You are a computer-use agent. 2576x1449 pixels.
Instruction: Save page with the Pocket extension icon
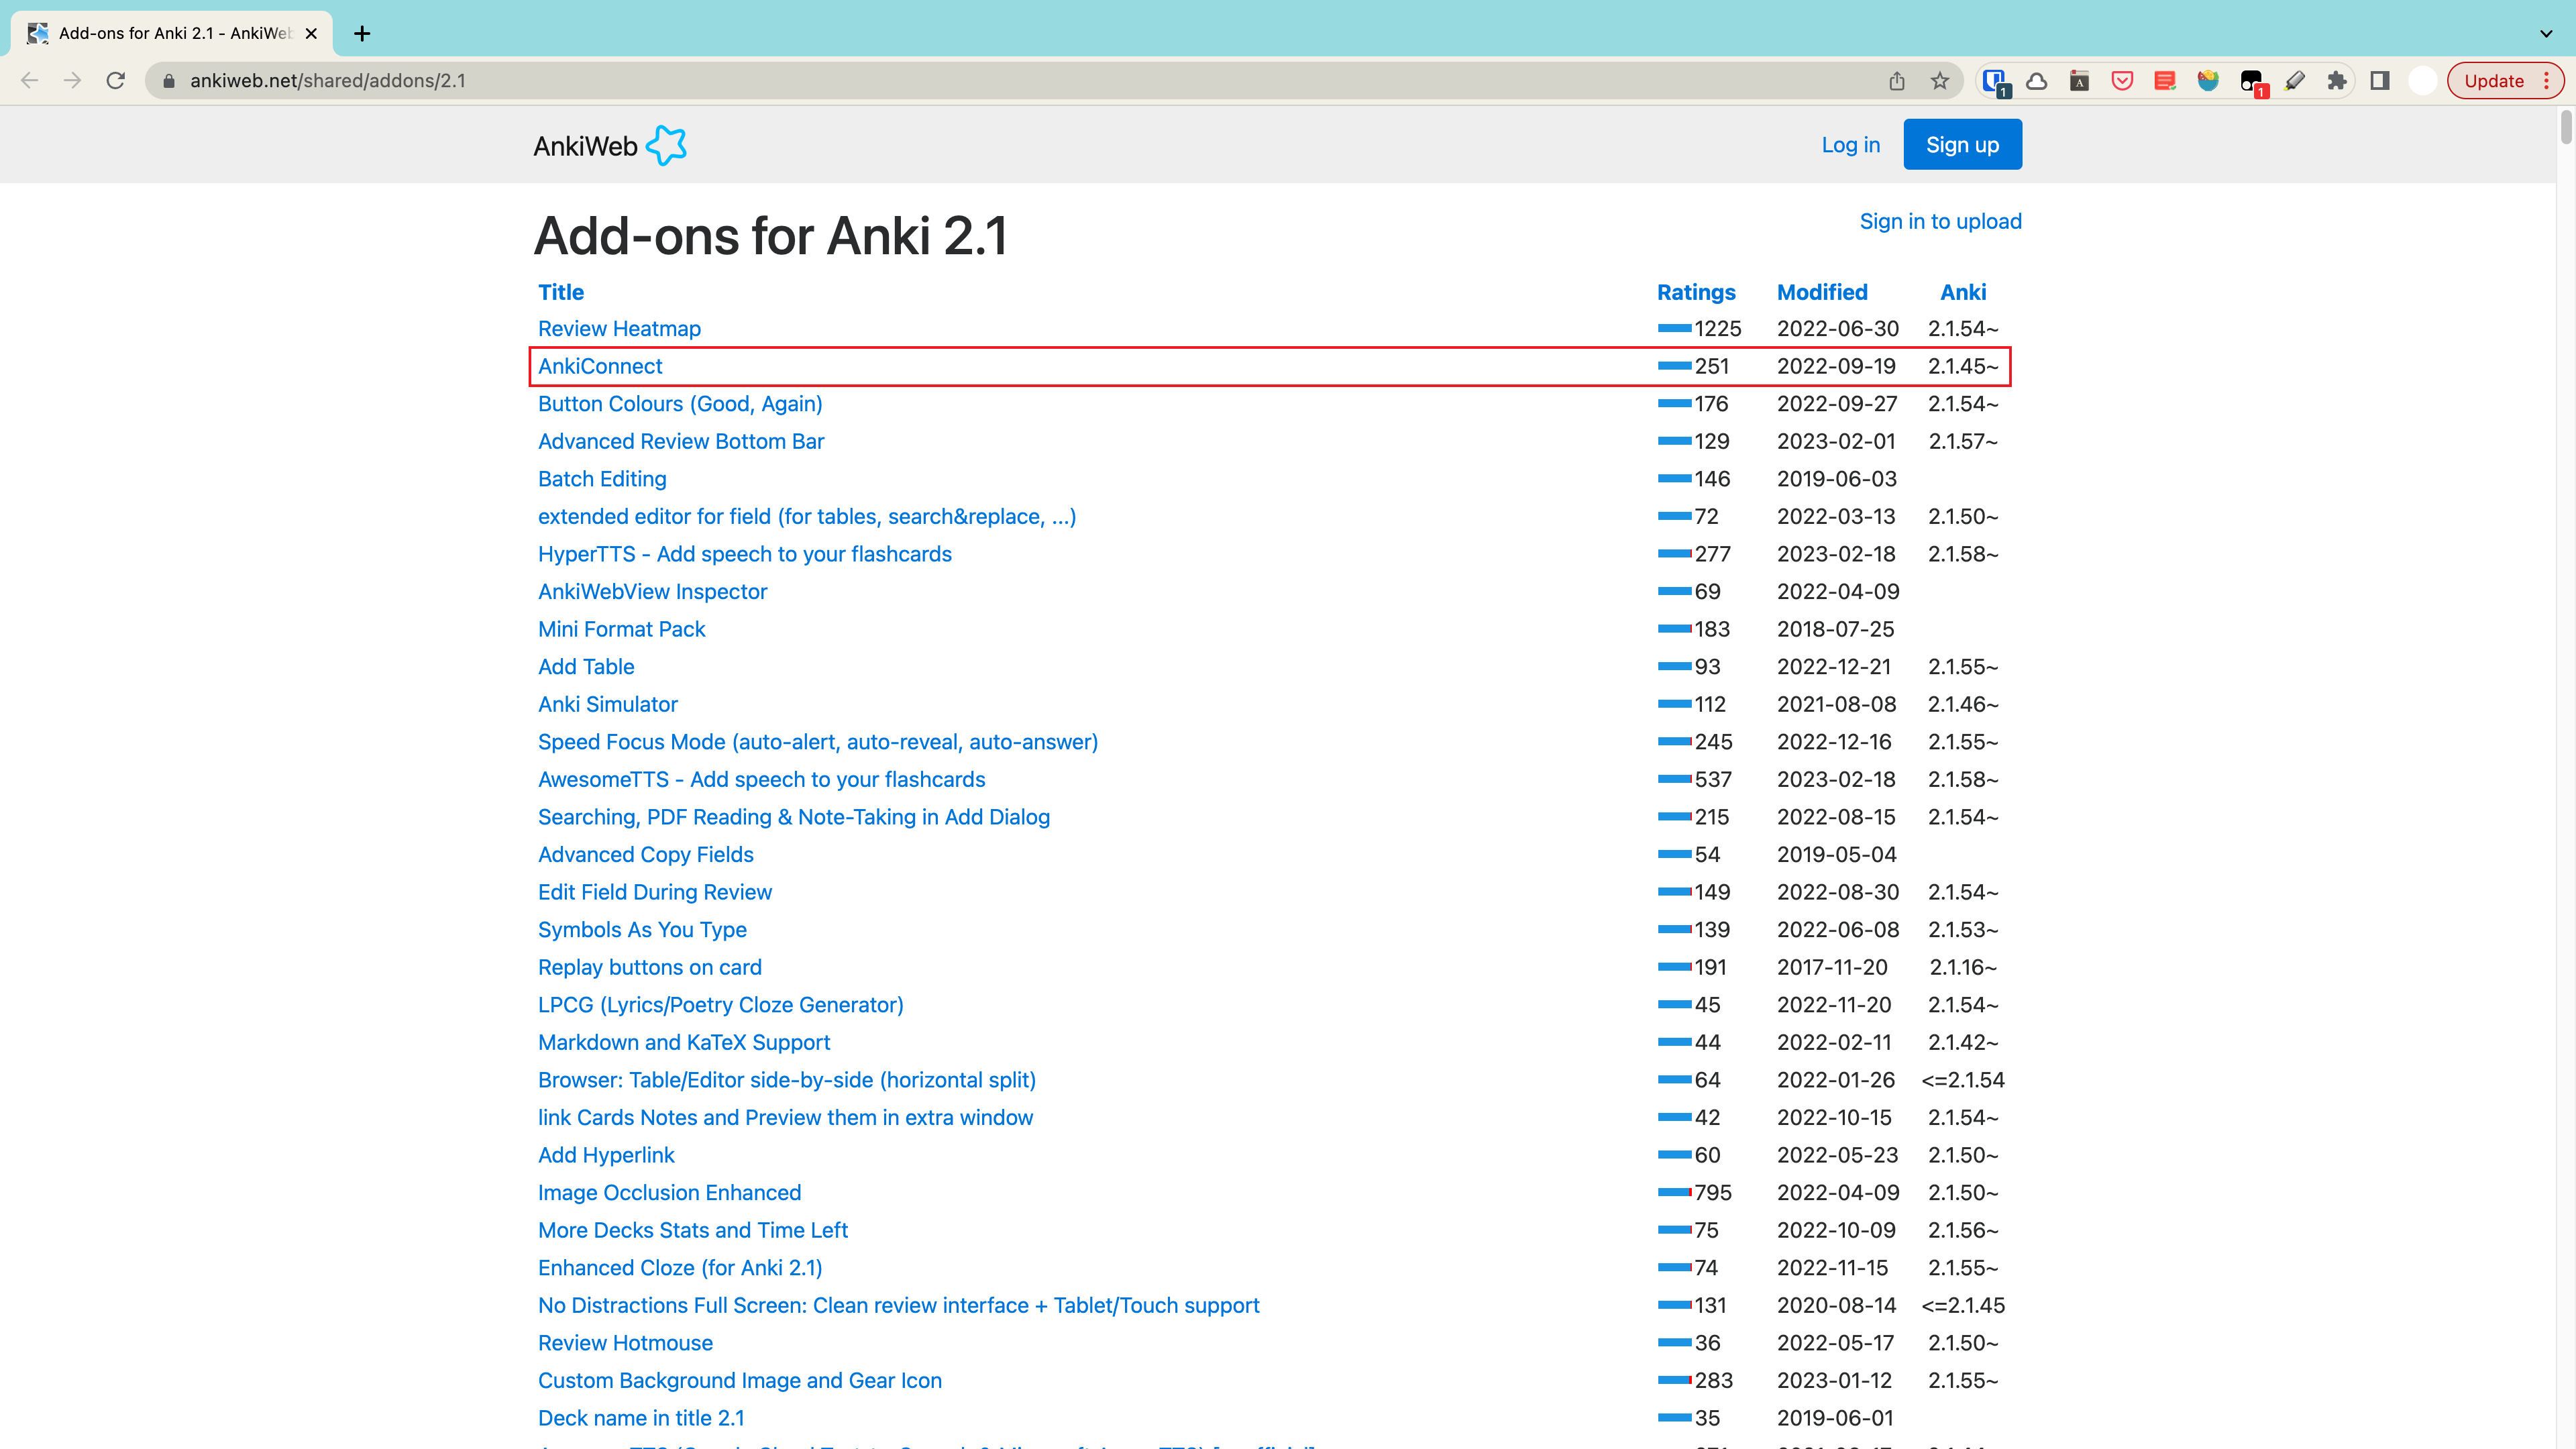coord(2122,81)
